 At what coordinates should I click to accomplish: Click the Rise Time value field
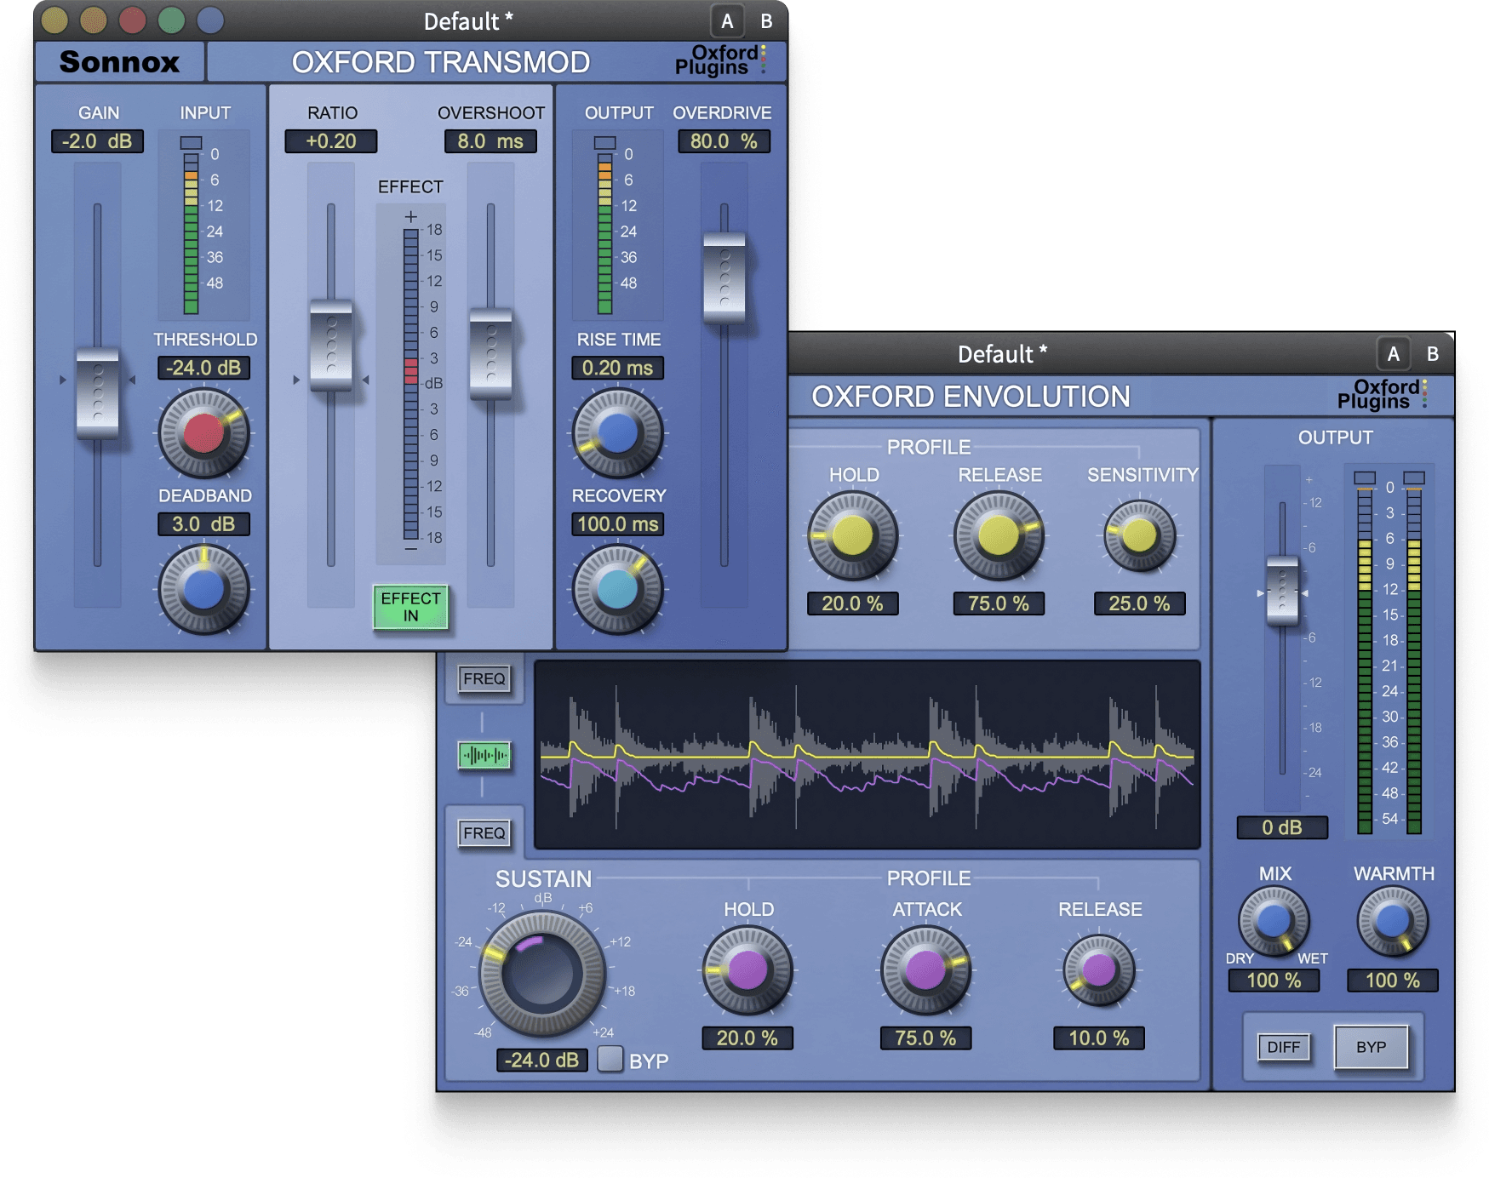point(617,368)
